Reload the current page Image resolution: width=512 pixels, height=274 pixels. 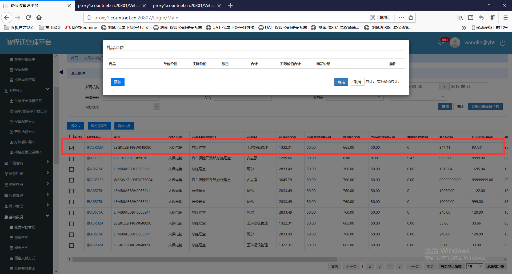tap(28, 18)
